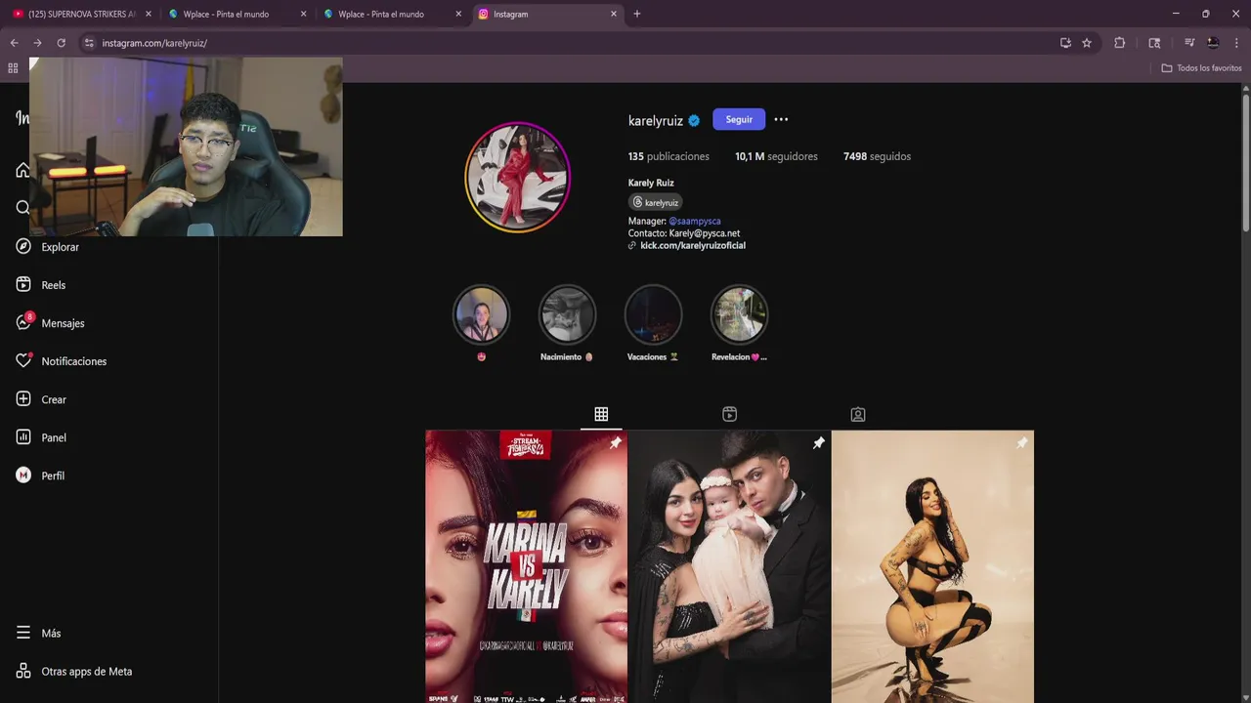The image size is (1251, 703).
Task: Open kick.com/karelyruizoficial link
Action: tap(693, 246)
